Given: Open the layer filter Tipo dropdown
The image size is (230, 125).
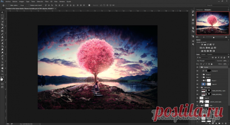Looking at the screenshot, I should [203, 58].
